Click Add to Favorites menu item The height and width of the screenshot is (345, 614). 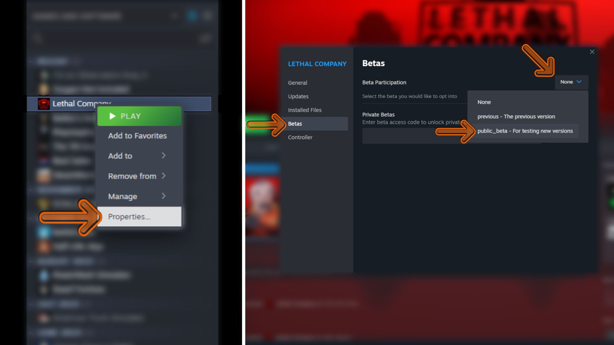(138, 136)
